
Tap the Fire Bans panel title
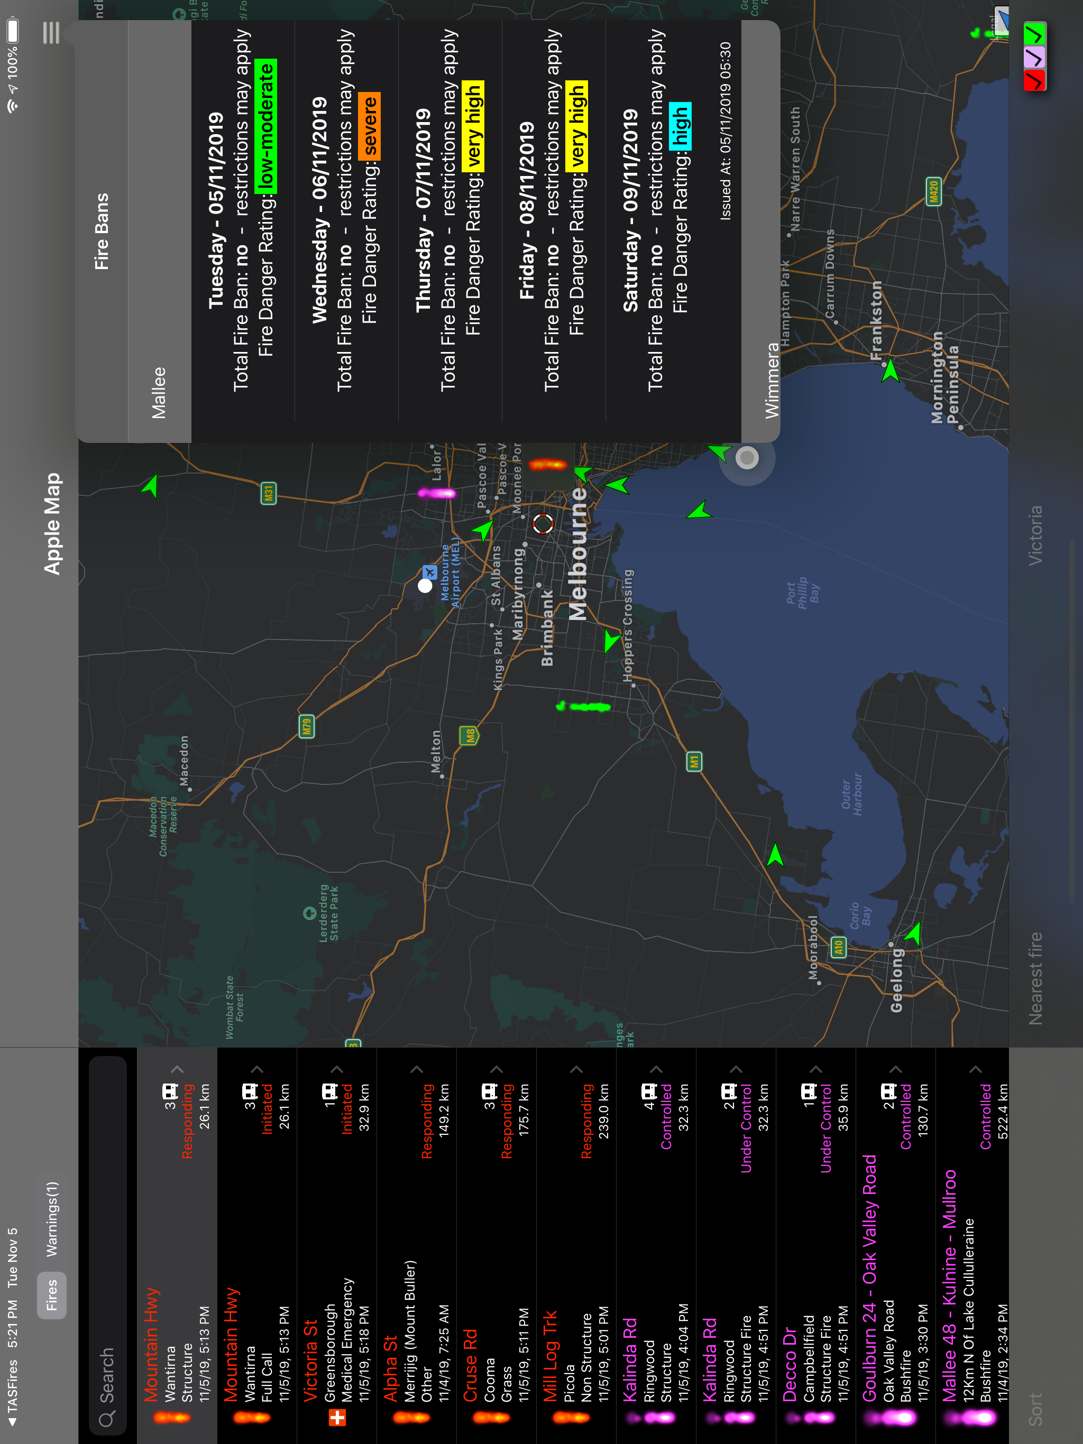coord(101,231)
